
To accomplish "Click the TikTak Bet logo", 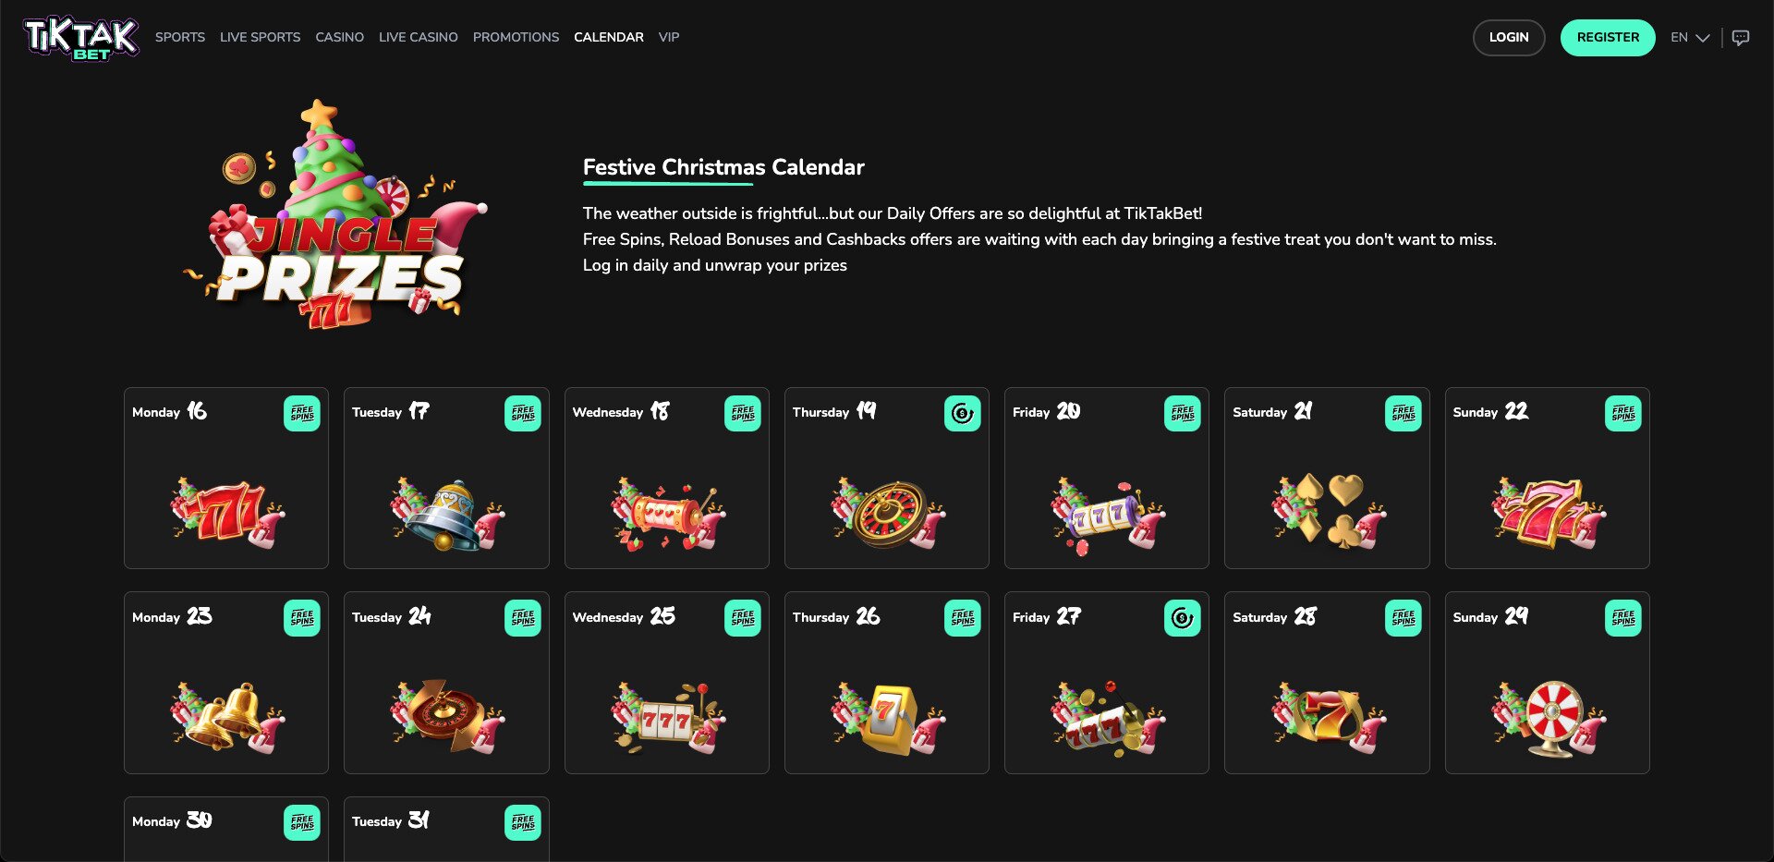I will point(81,38).
